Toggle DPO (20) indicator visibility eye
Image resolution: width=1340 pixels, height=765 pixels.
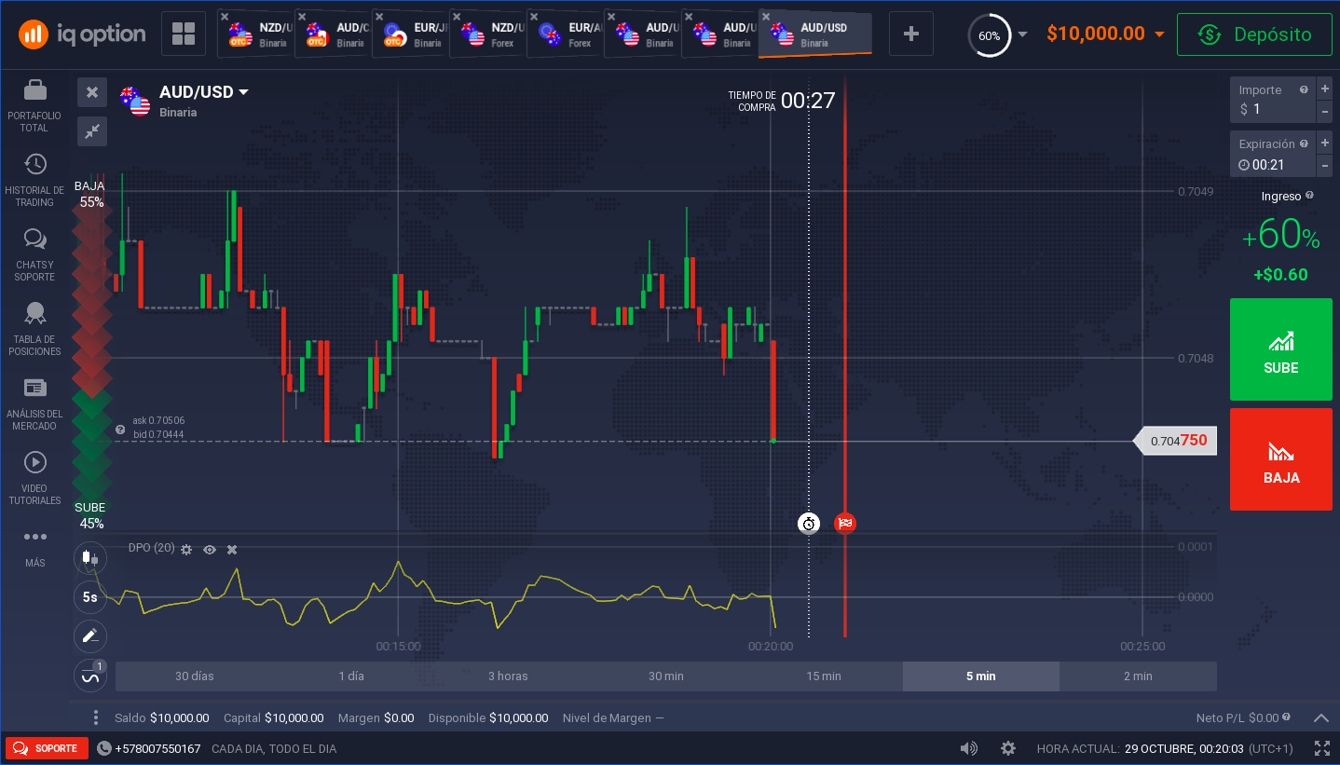click(x=210, y=550)
